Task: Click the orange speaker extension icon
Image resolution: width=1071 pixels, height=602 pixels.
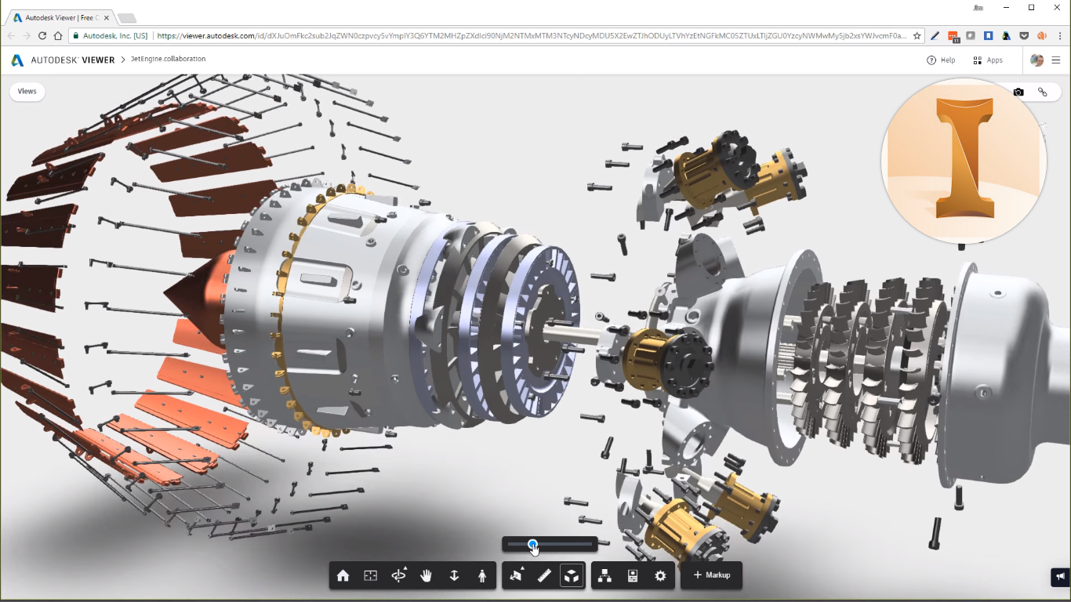Action: (x=1042, y=36)
